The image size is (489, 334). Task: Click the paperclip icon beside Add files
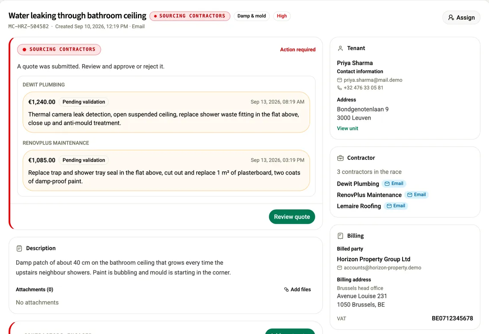click(x=286, y=290)
